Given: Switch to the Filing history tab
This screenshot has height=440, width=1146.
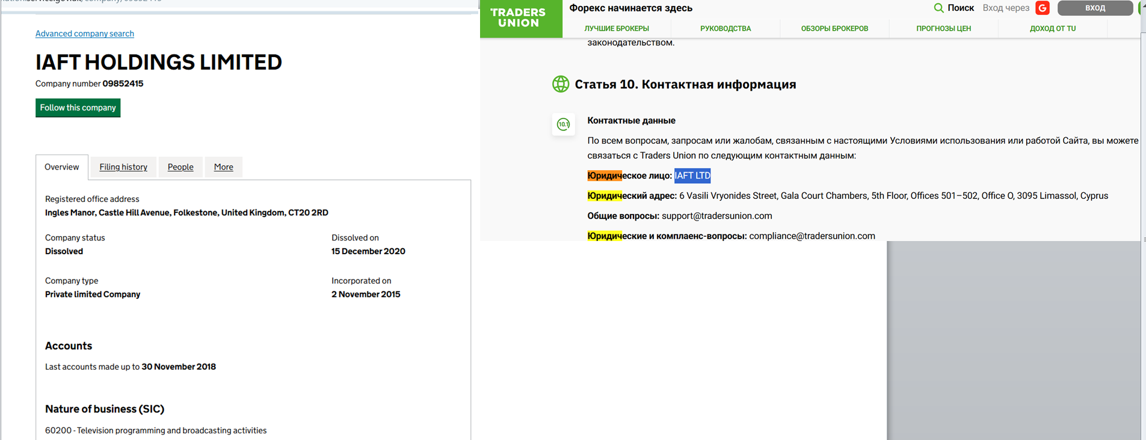Looking at the screenshot, I should 123,167.
